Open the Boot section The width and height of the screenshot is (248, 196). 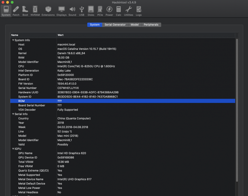pyautogui.click(x=25, y=11)
